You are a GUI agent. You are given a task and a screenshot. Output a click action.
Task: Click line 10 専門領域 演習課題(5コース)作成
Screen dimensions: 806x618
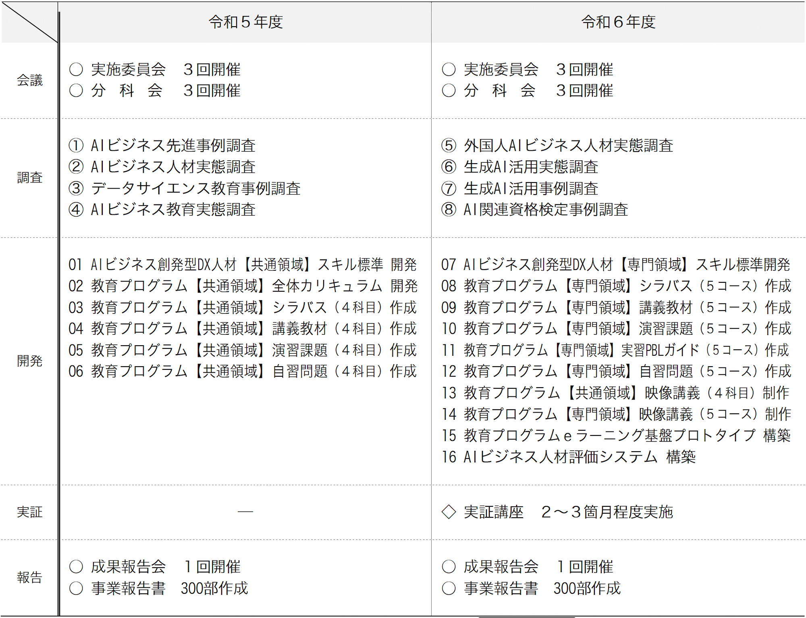tap(617, 329)
